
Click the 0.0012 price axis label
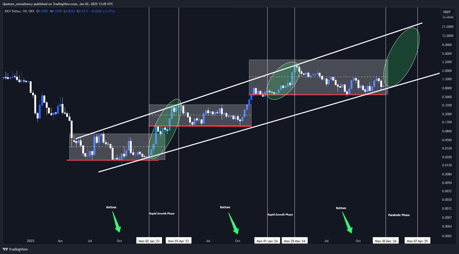click(x=447, y=209)
